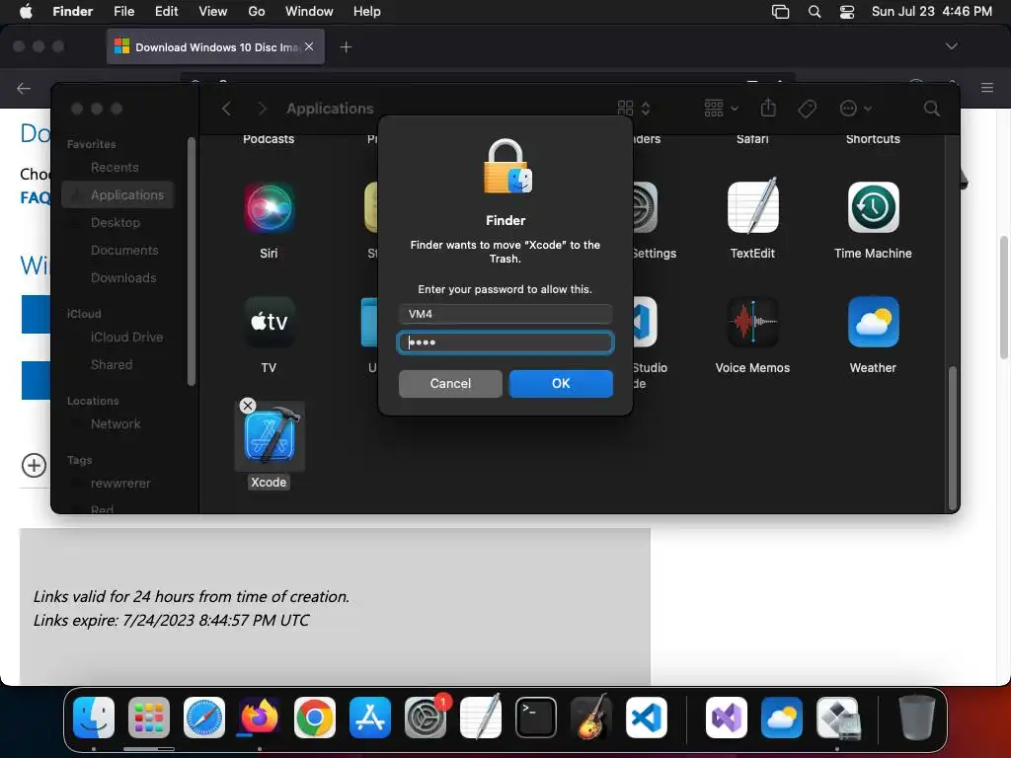
Task: Click OK in the Finder password dialog
Action: 561,384
